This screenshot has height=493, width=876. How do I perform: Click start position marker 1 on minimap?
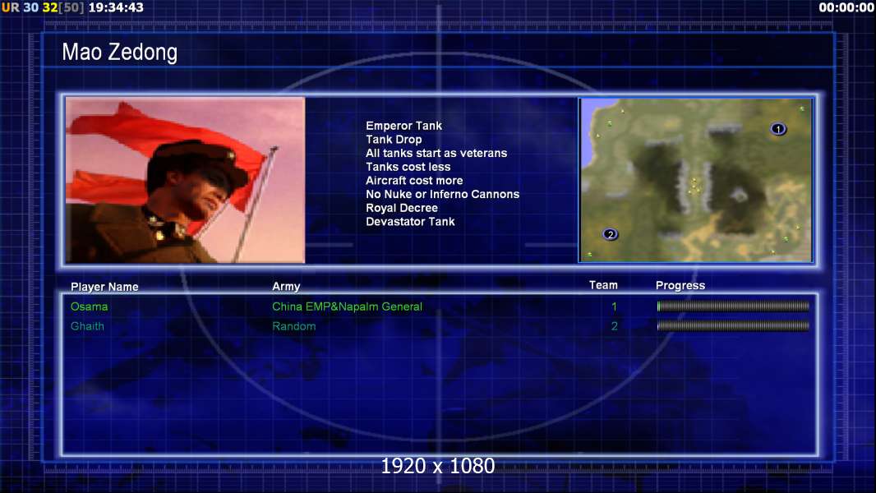pyautogui.click(x=777, y=129)
